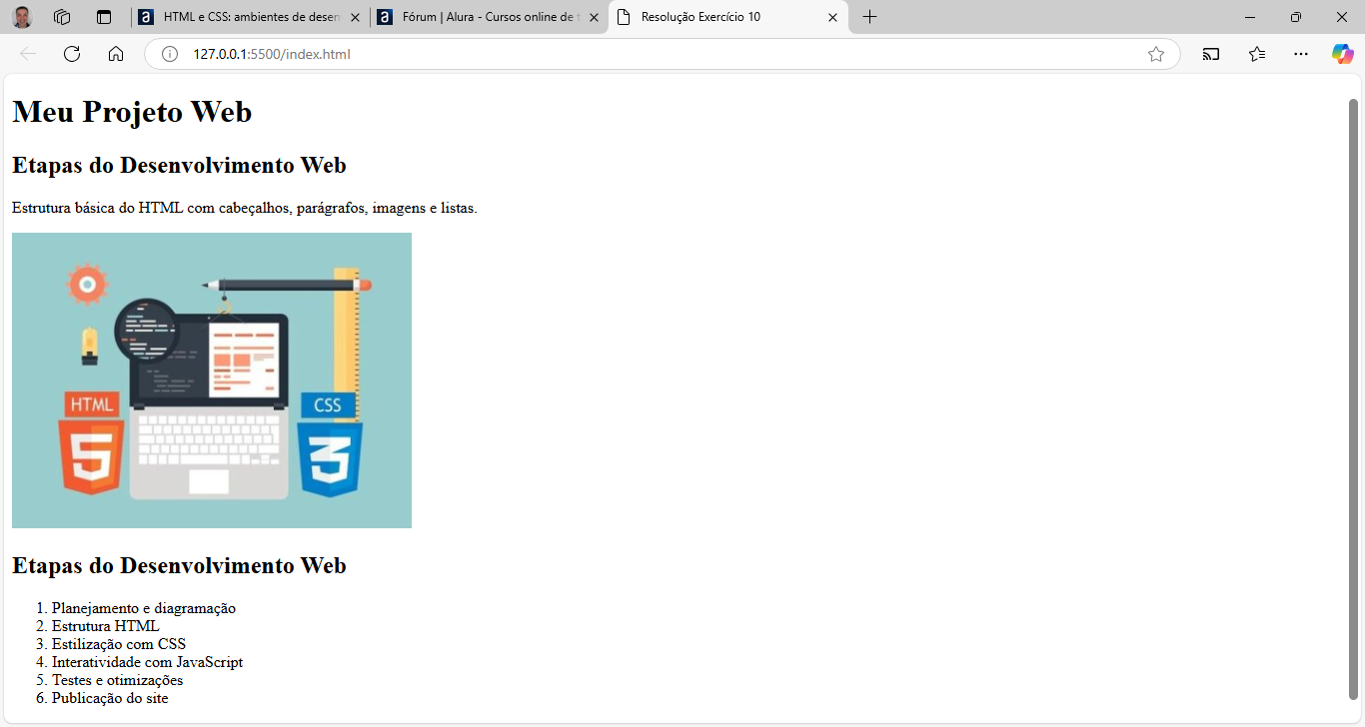Image resolution: width=1365 pixels, height=727 pixels.
Task: Click the Back navigation arrow
Action: (28, 54)
